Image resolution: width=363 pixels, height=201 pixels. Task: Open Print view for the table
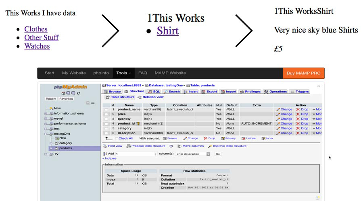coord(113,146)
